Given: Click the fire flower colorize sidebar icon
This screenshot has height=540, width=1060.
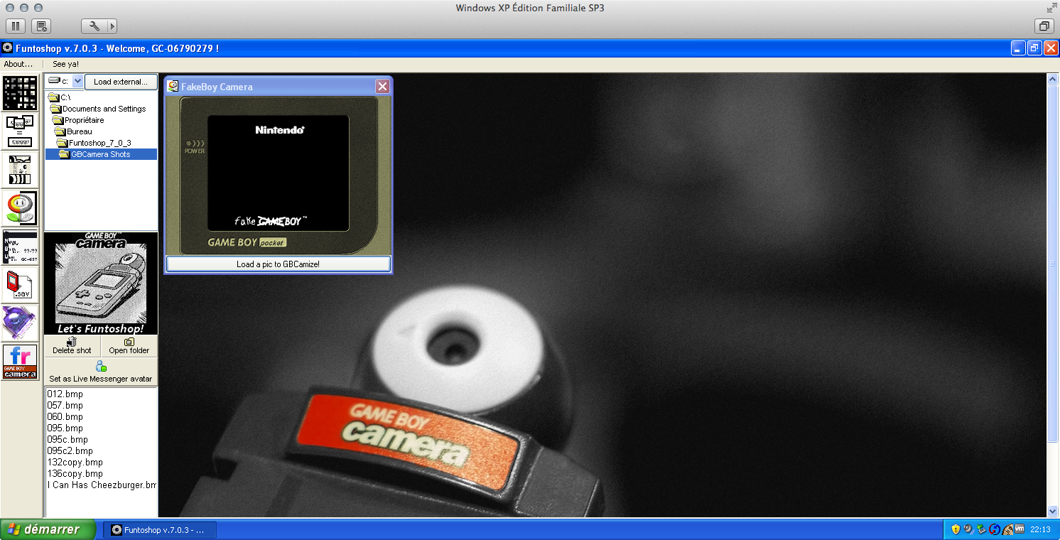Looking at the screenshot, I should pyautogui.click(x=20, y=207).
